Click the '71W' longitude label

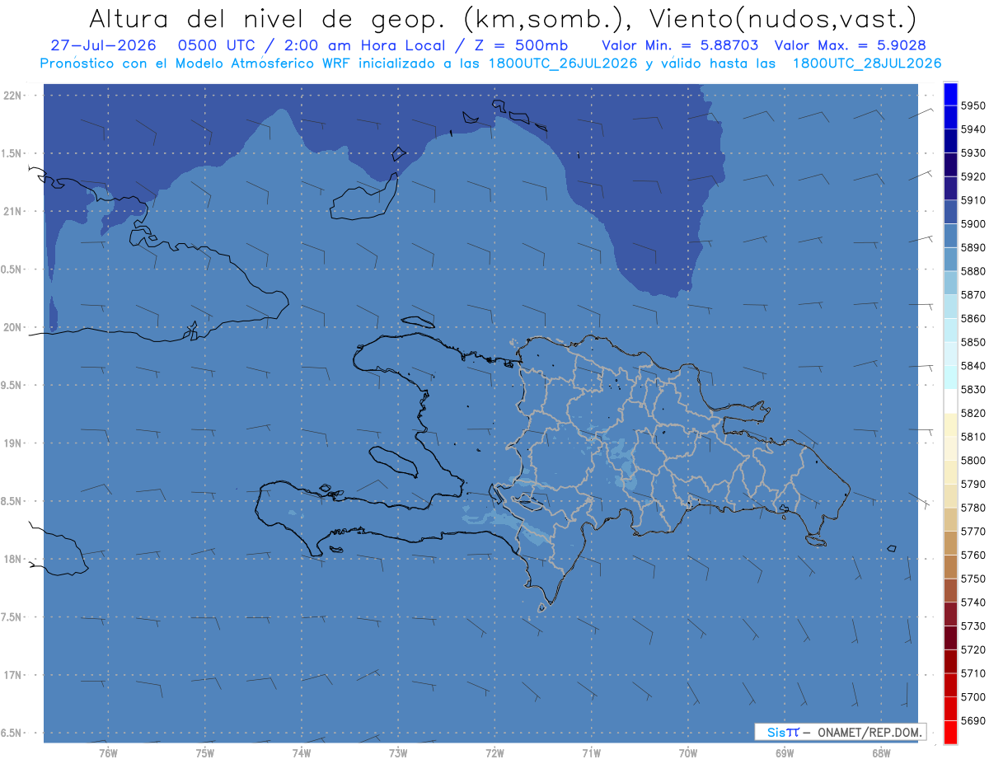pos(591,752)
